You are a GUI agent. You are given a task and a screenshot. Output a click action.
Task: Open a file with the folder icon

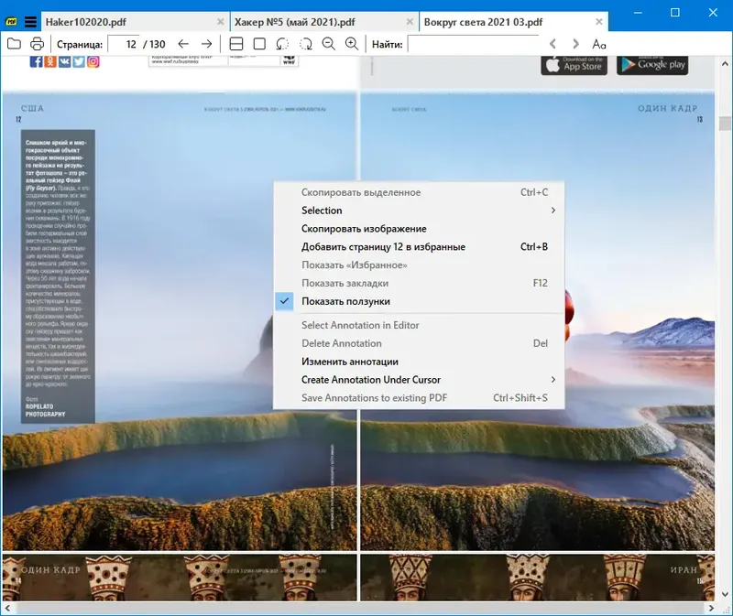[x=14, y=44]
